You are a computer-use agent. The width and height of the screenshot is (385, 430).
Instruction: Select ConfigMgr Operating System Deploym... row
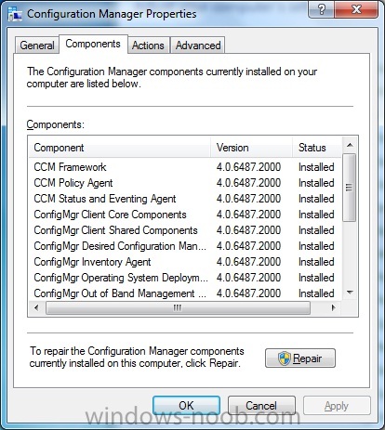coord(184,278)
